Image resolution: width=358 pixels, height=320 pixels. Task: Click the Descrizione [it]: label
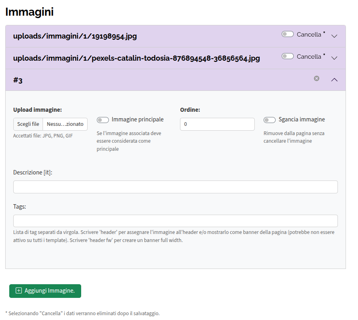33,172
